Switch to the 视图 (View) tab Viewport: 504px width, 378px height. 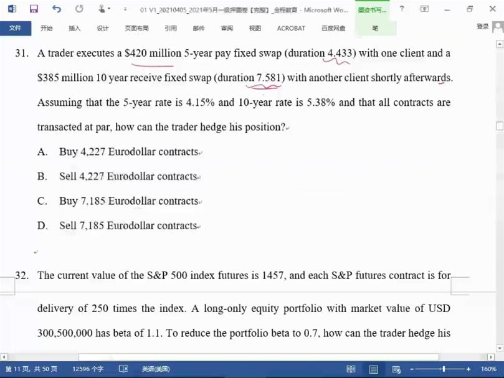pyautogui.click(x=255, y=28)
